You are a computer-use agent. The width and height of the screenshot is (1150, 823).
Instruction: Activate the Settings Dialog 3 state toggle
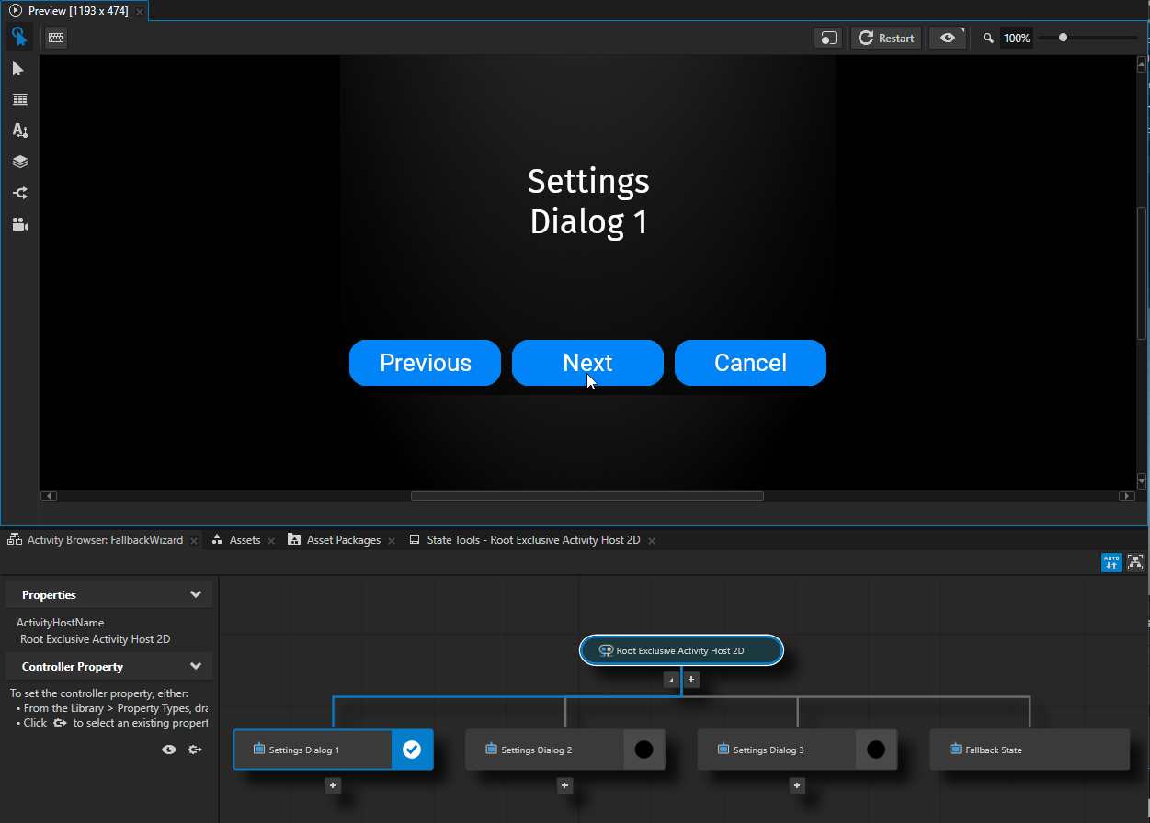[877, 750]
